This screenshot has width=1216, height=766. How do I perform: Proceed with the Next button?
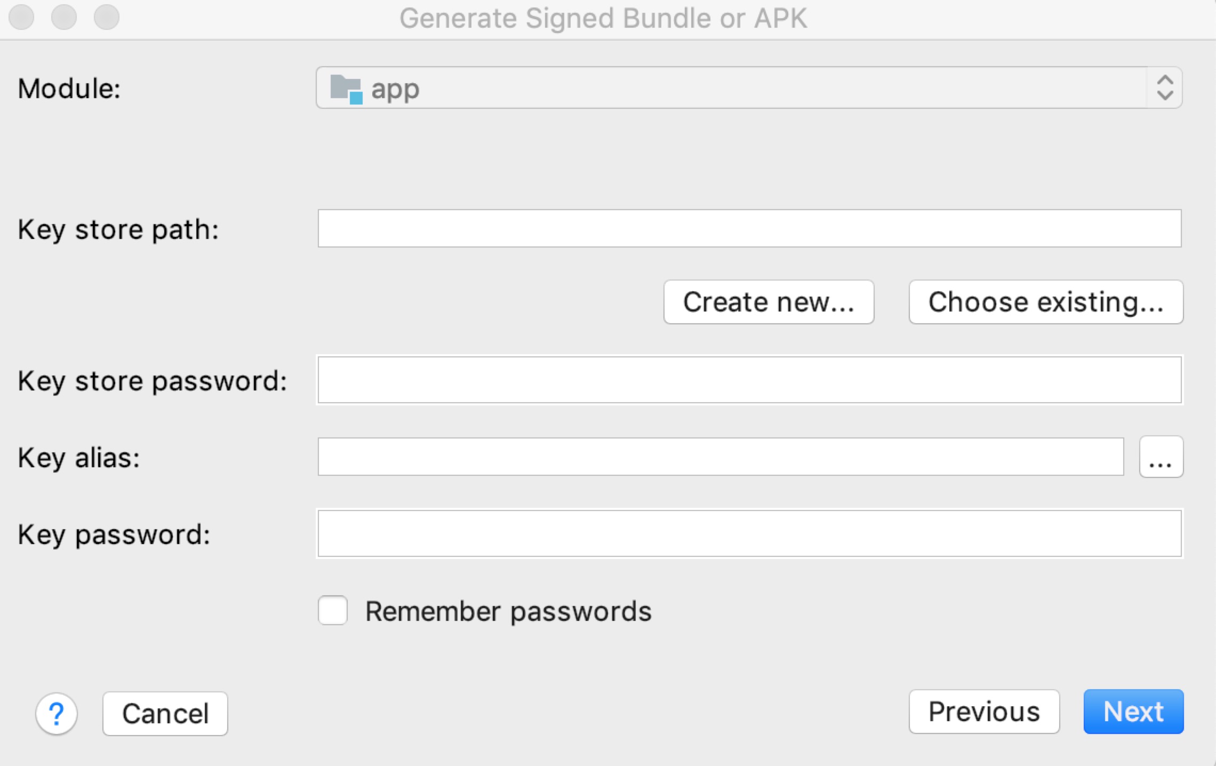click(x=1133, y=712)
